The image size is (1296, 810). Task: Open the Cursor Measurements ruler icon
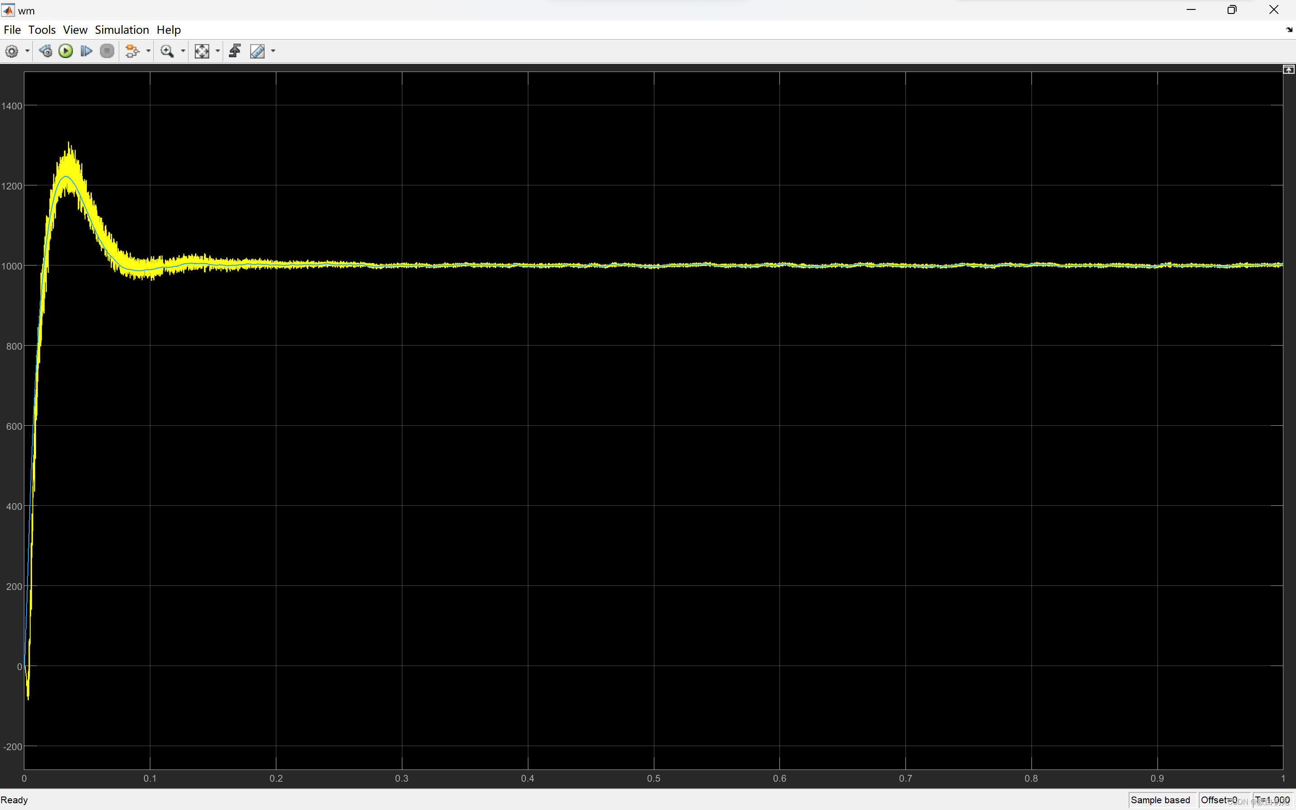pyautogui.click(x=257, y=51)
